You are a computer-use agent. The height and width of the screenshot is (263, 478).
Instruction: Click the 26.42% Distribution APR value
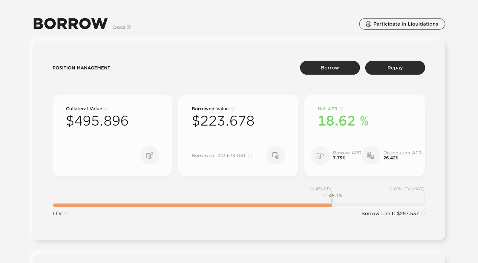coord(391,158)
